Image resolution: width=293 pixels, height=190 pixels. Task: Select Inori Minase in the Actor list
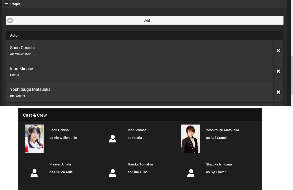coord(139,71)
